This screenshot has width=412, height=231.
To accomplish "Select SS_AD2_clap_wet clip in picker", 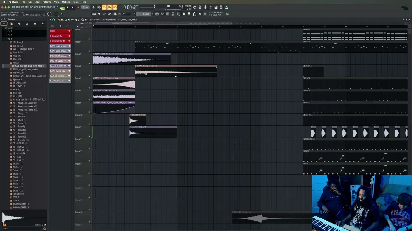I will click(x=60, y=81).
